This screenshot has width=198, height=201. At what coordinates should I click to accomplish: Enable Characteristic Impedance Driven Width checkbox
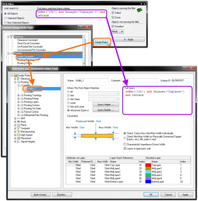(x=125, y=144)
